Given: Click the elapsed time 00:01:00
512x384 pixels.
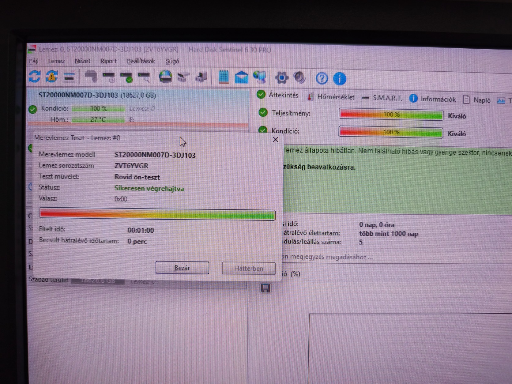Looking at the screenshot, I should [141, 230].
